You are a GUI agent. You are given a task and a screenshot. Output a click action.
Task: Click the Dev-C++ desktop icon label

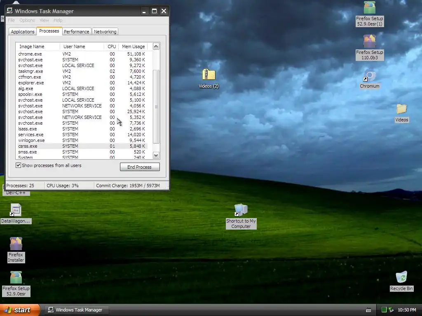[16, 193]
